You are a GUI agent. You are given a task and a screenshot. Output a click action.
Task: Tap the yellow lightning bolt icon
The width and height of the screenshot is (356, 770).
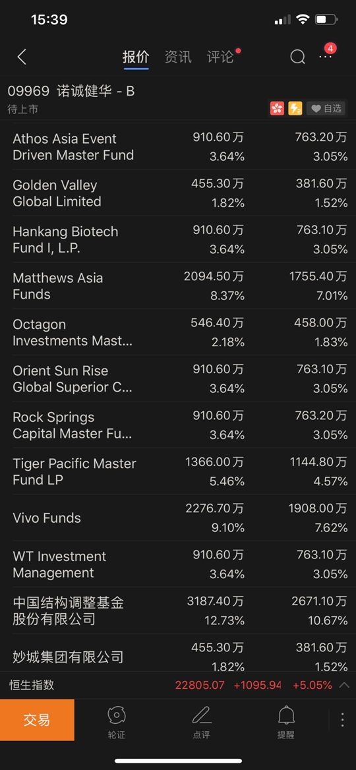tap(295, 108)
